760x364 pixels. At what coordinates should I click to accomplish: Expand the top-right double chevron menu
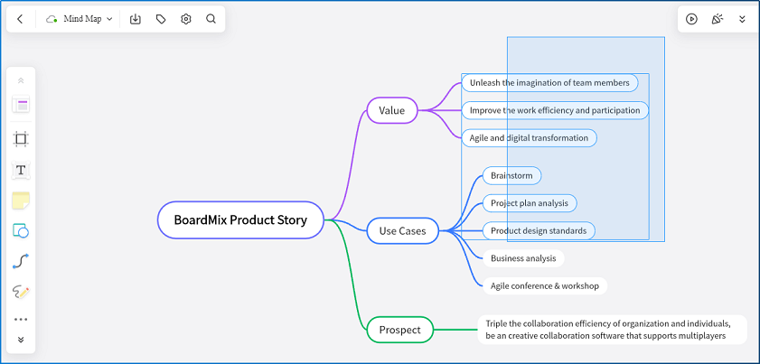(742, 19)
